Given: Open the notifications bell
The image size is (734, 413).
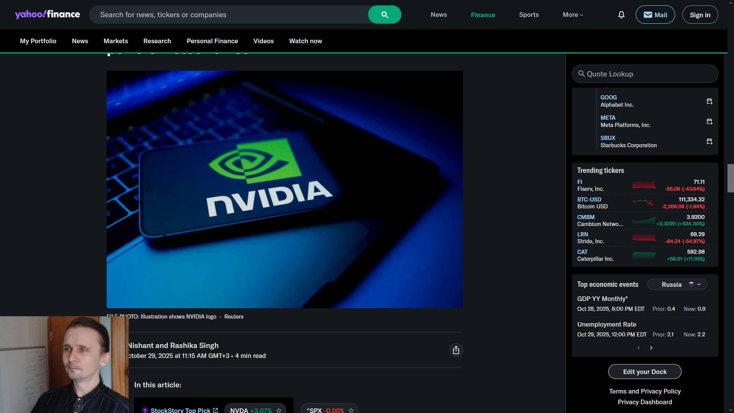Looking at the screenshot, I should (621, 15).
